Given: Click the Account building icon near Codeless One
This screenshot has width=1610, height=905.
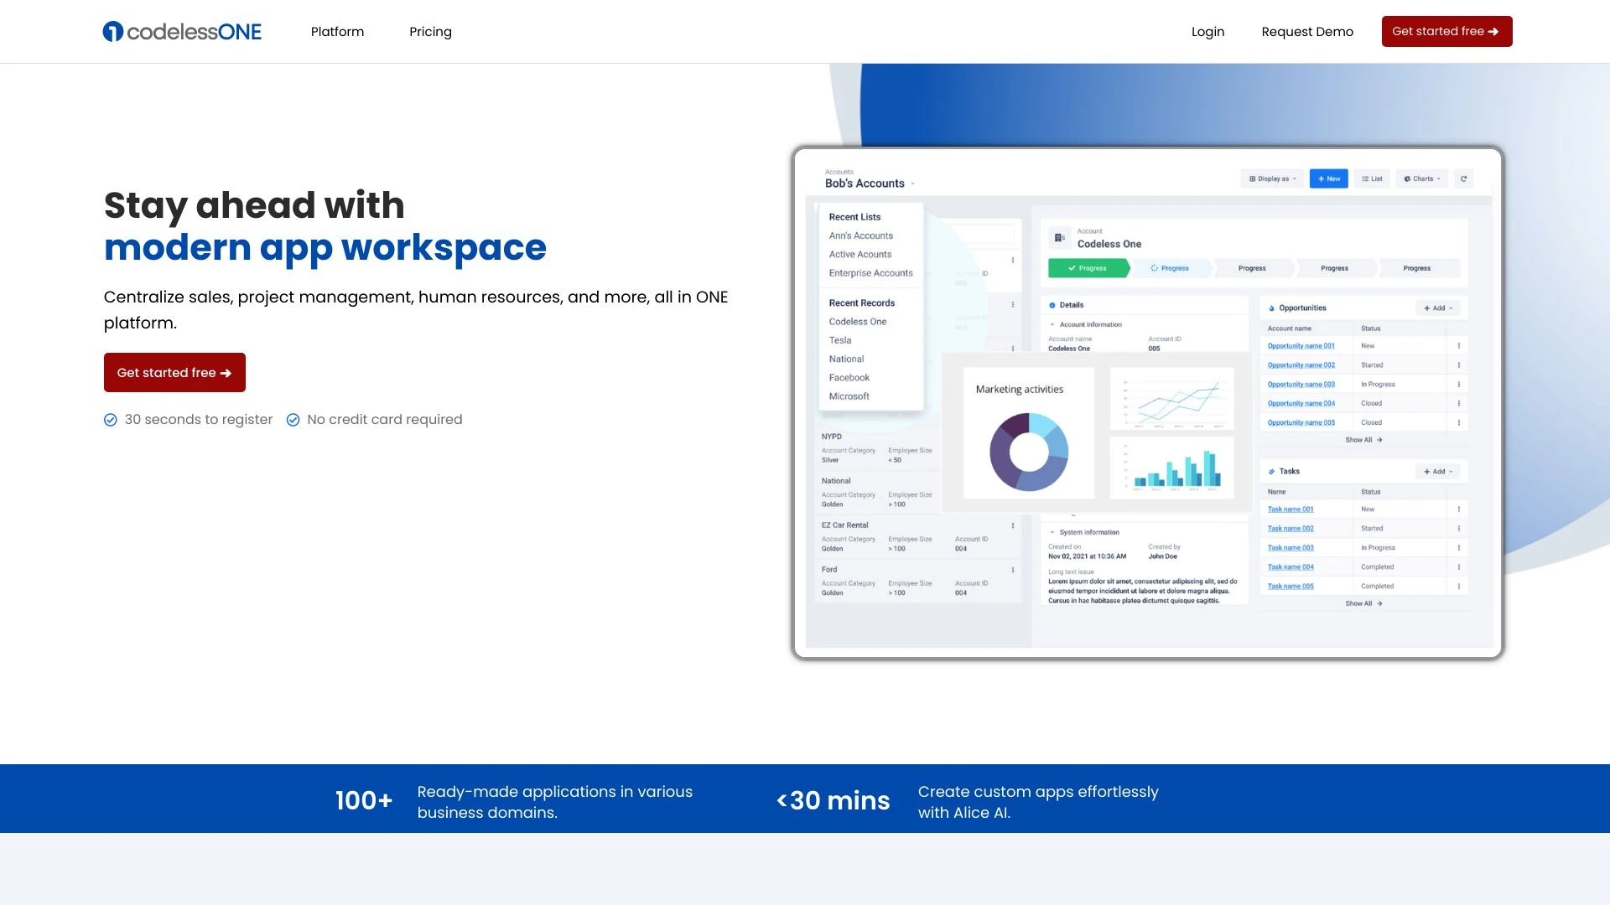Looking at the screenshot, I should pyautogui.click(x=1058, y=237).
